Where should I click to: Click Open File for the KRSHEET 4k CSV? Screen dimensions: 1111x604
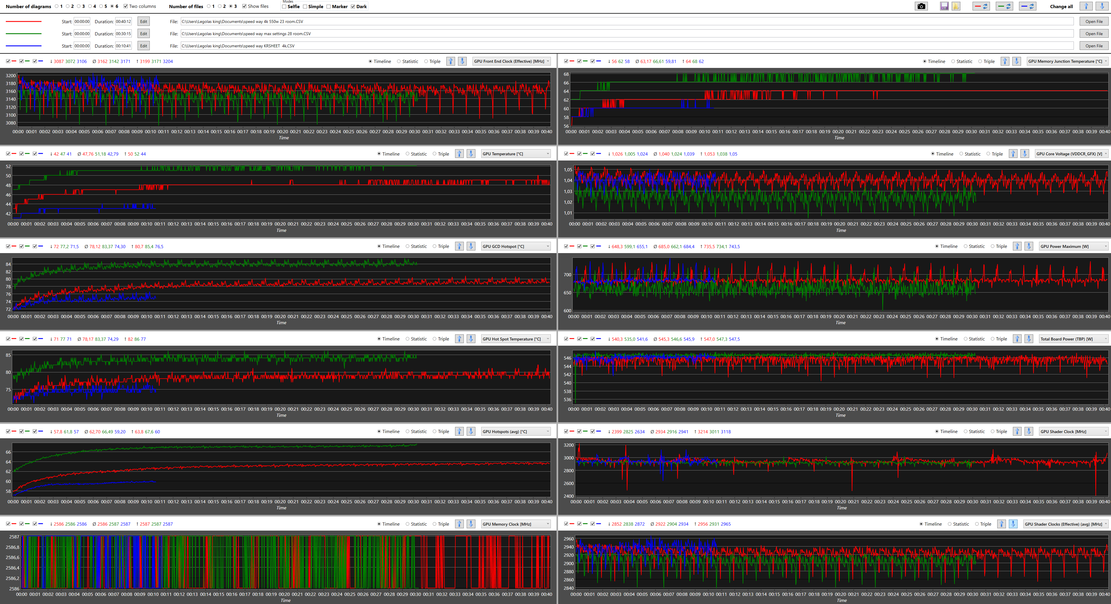click(x=1094, y=46)
